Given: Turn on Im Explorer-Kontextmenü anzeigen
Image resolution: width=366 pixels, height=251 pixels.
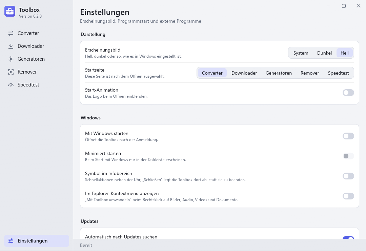Looking at the screenshot, I should tap(348, 196).
